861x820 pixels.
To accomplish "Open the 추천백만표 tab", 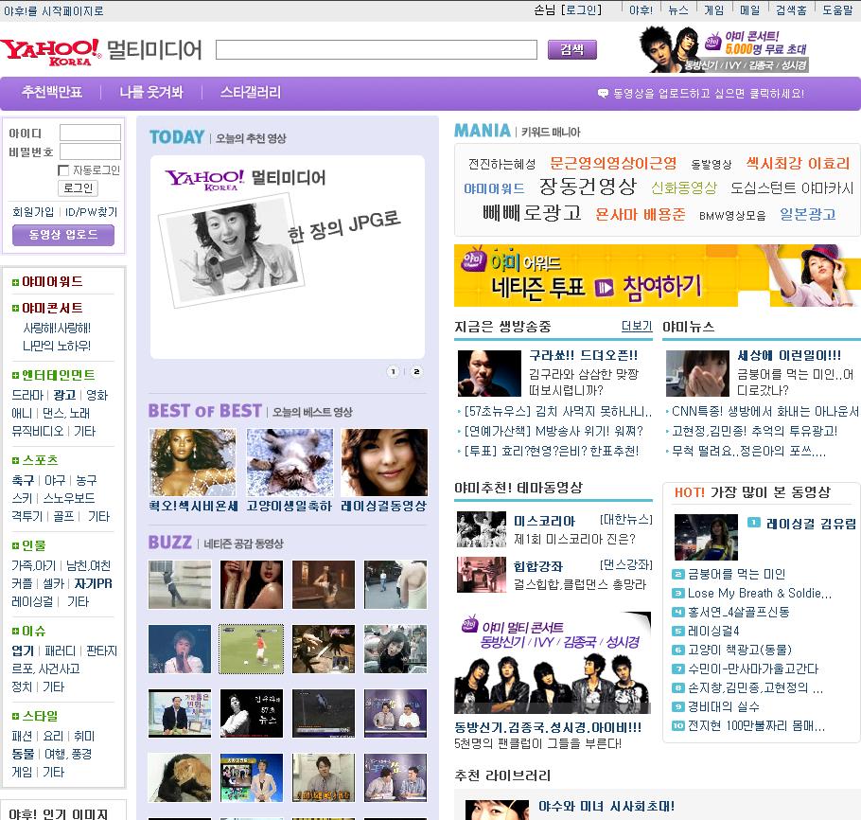I will click(x=52, y=92).
